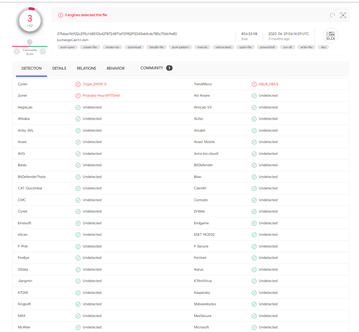Viewport: 359px width, 332px height.
Task: Click the community score downvote X
Action: tap(17, 51)
